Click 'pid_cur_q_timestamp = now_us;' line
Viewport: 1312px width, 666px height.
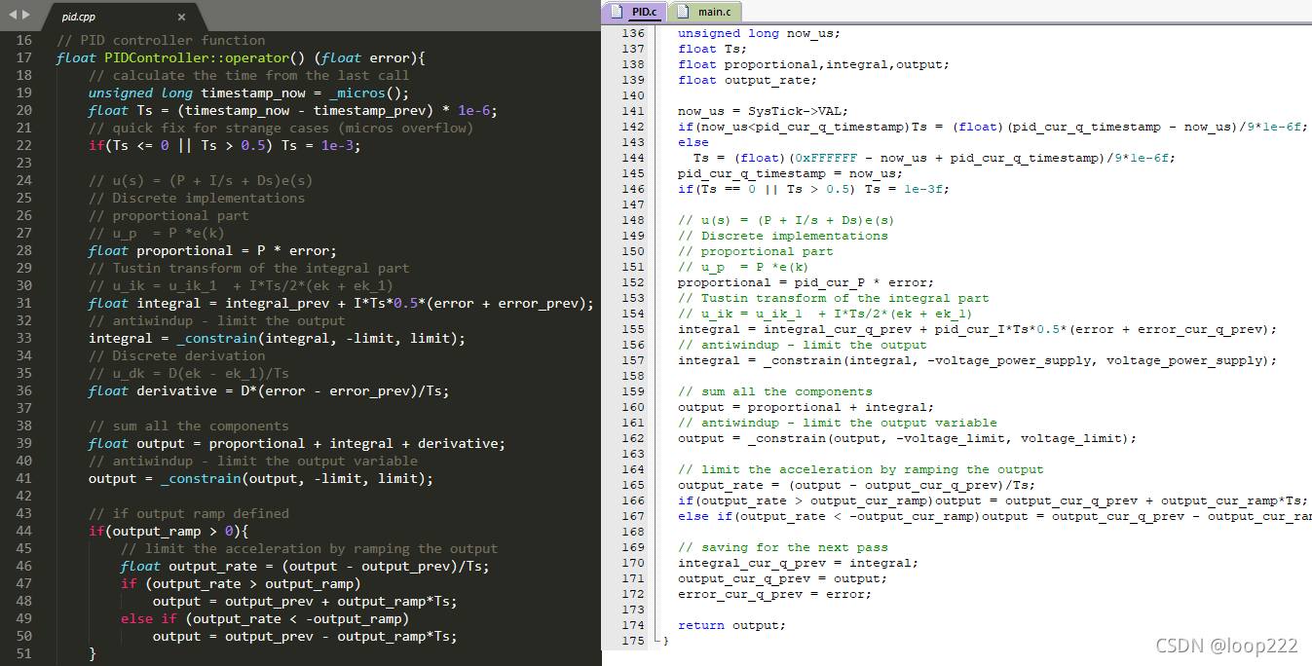coord(790,173)
